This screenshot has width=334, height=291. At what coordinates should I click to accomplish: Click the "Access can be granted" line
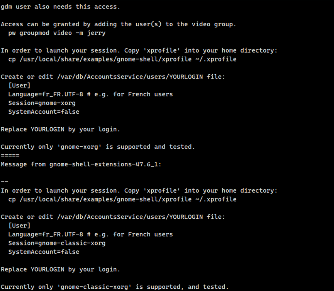pyautogui.click(x=118, y=24)
